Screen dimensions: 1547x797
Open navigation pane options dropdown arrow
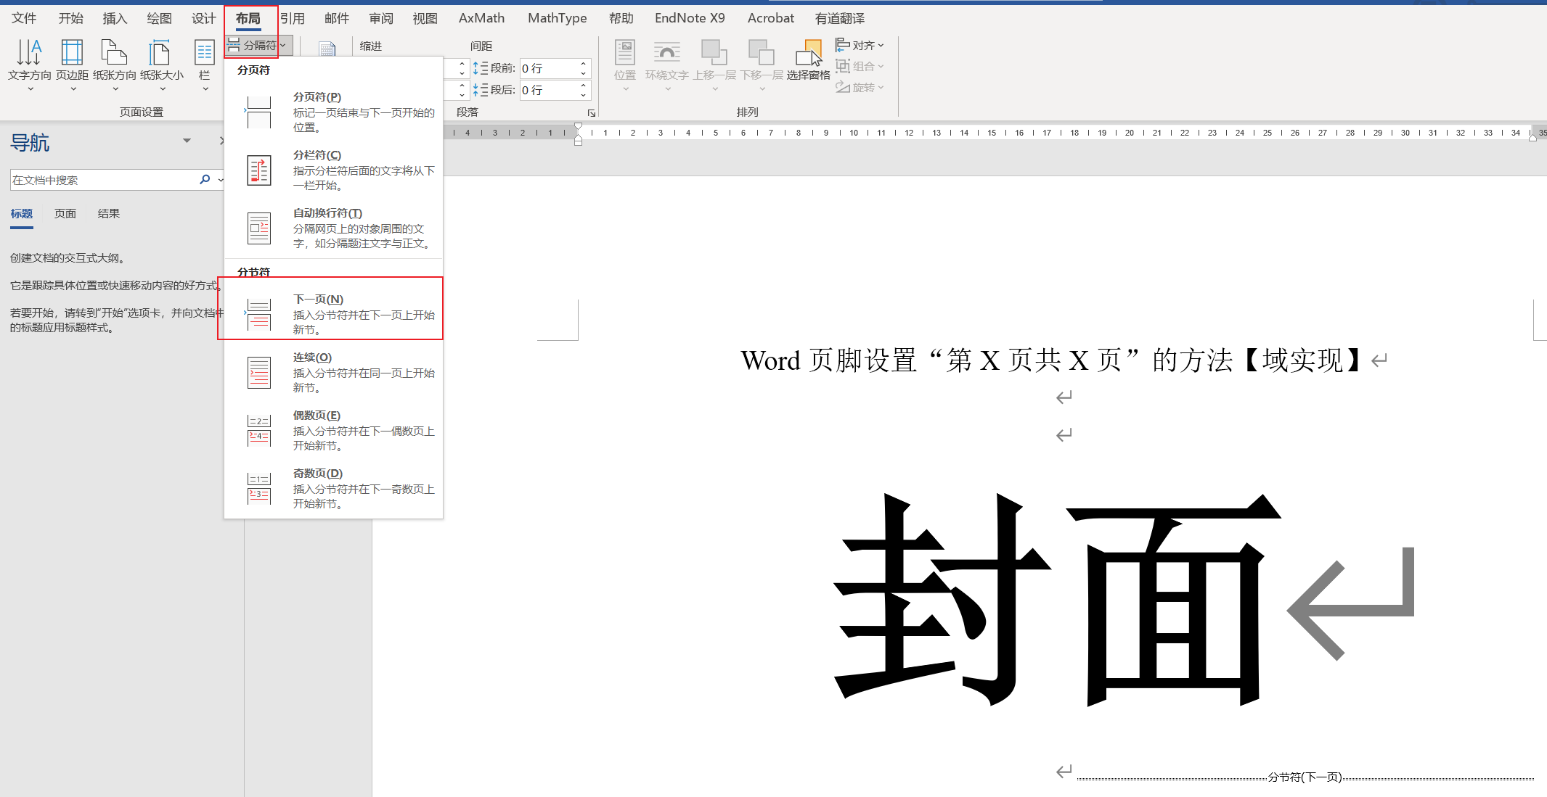click(x=187, y=141)
